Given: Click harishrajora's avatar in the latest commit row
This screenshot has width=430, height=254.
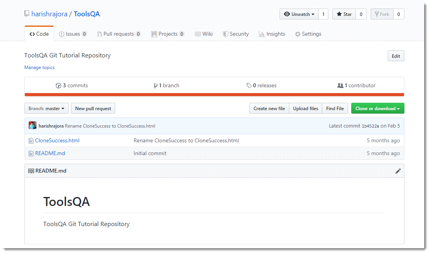Looking at the screenshot, I should (x=32, y=126).
